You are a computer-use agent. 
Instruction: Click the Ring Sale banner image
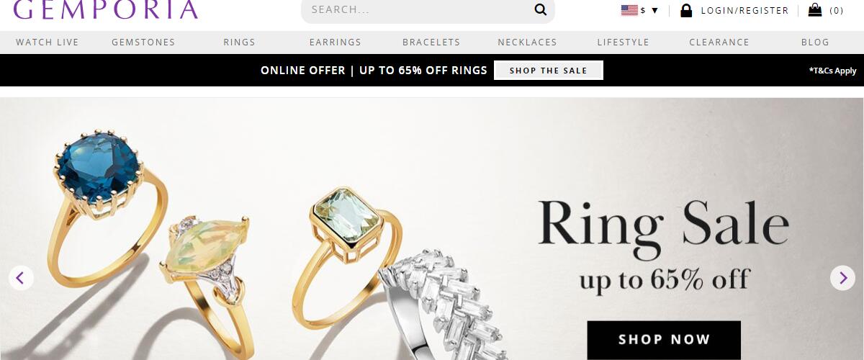pyautogui.click(x=432, y=229)
